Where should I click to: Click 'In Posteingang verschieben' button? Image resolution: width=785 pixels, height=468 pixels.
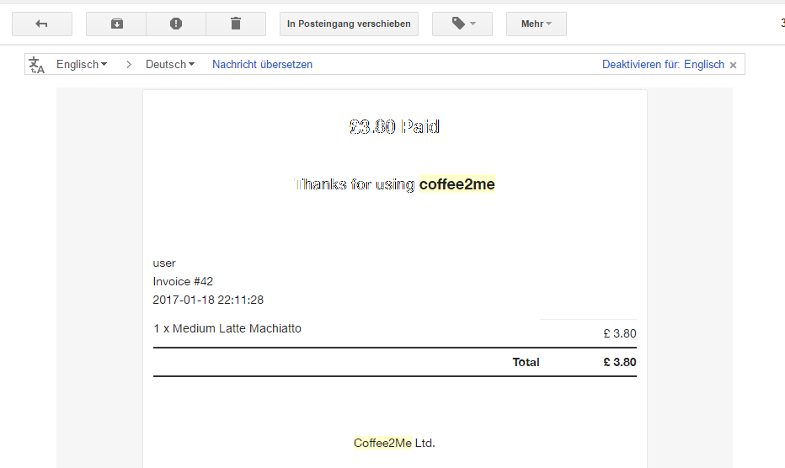[349, 24]
